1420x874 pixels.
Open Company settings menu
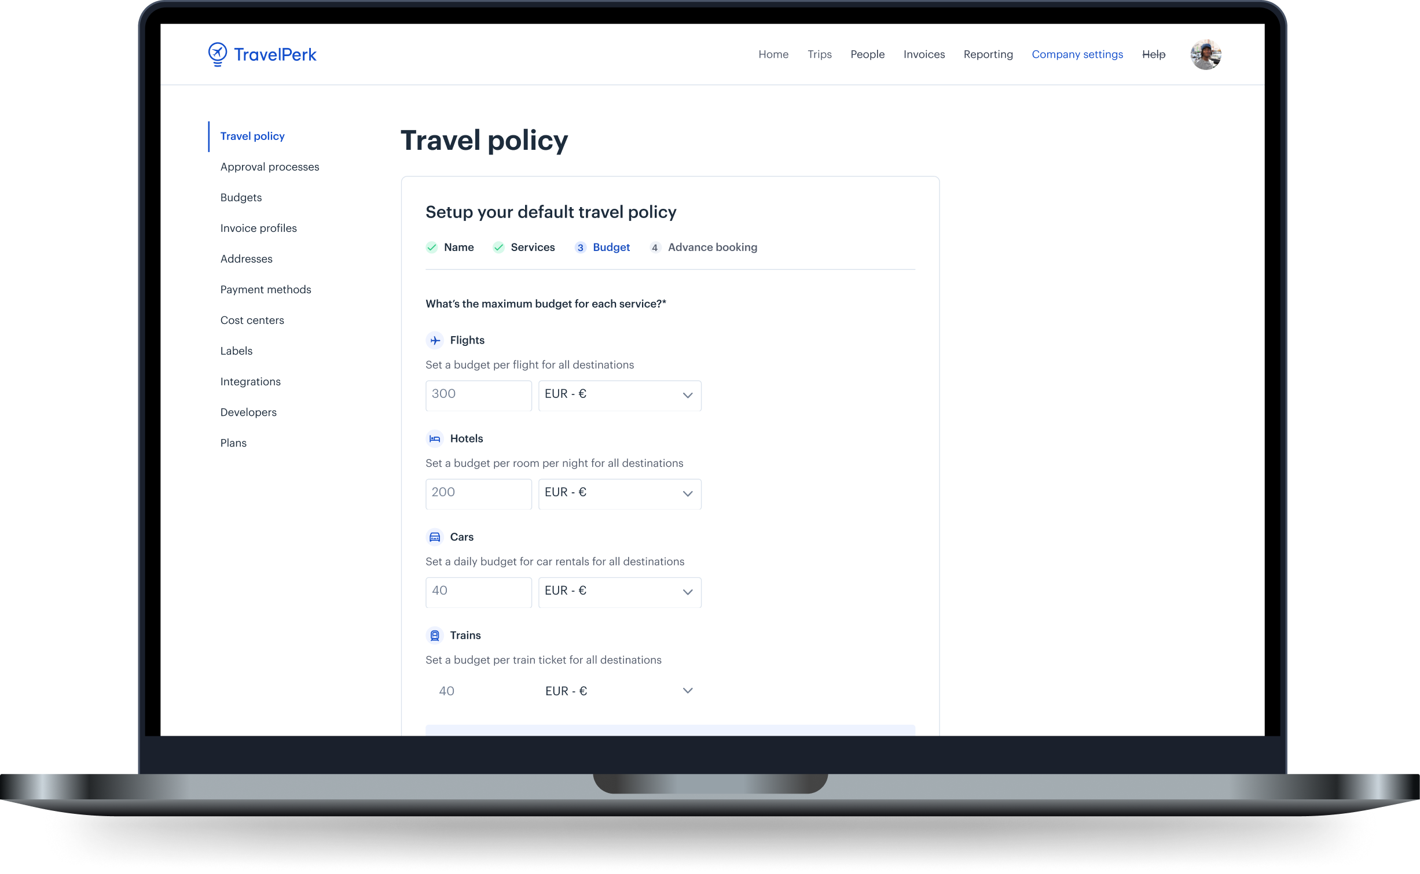tap(1077, 54)
